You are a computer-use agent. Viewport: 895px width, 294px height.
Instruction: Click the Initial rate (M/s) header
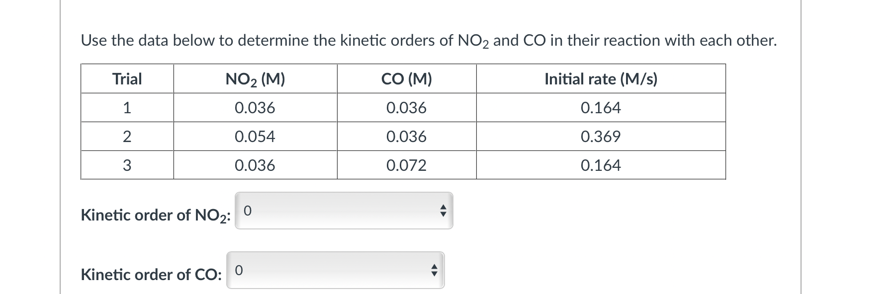tap(601, 78)
